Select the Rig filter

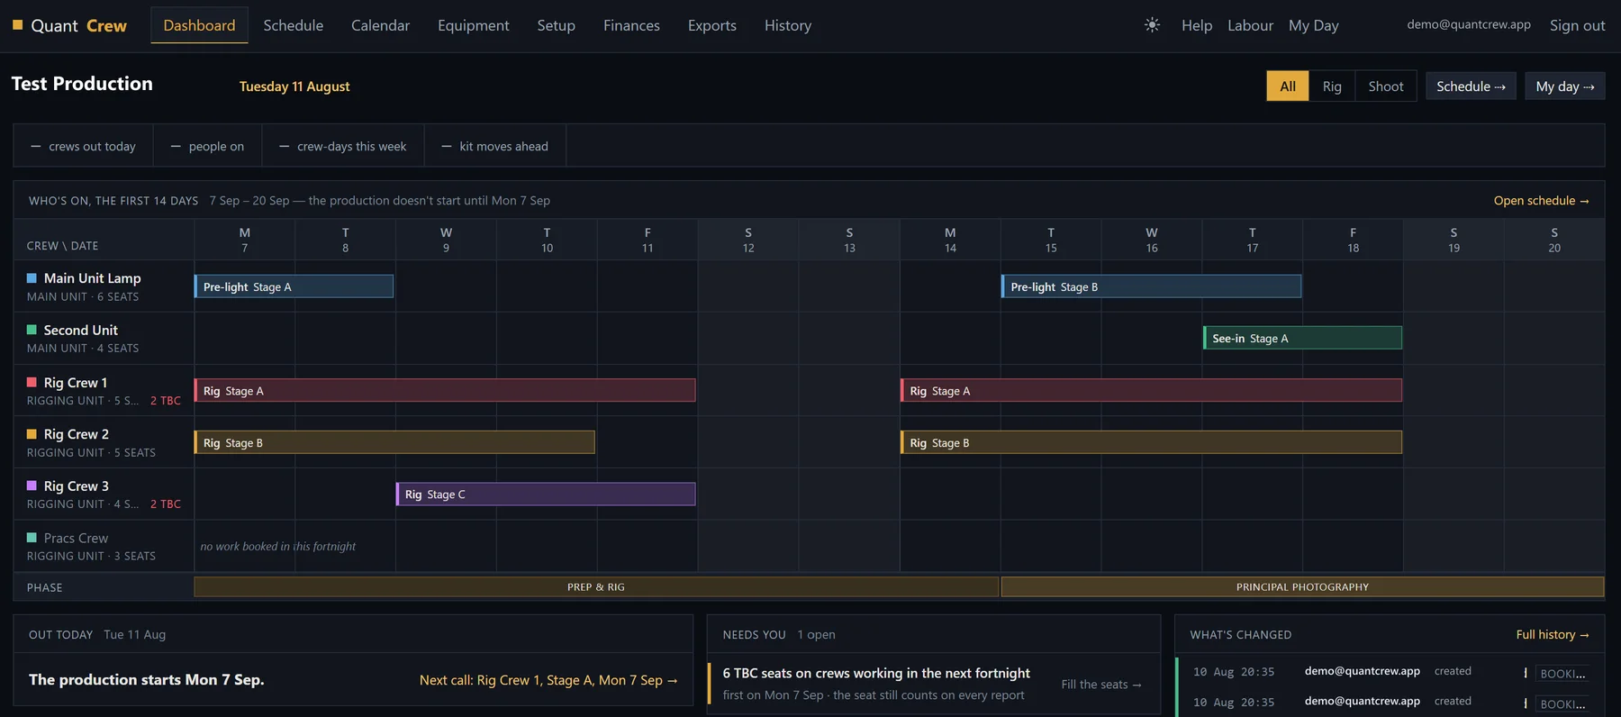1332,86
